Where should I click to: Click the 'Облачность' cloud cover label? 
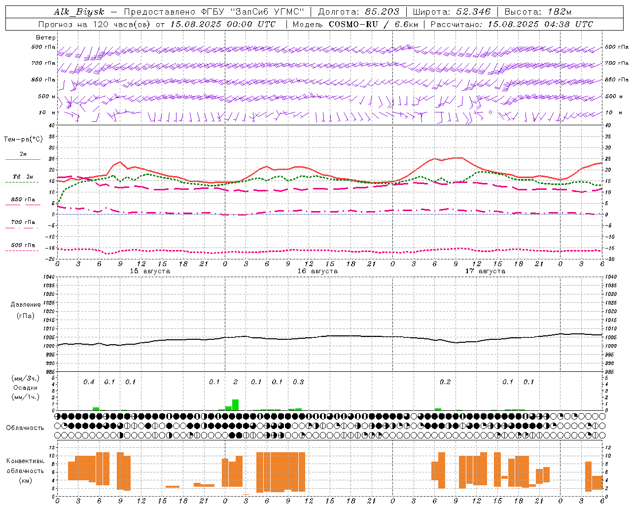click(25, 428)
